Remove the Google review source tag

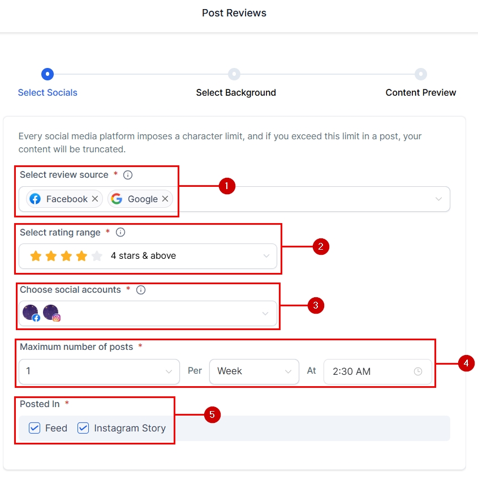[165, 199]
